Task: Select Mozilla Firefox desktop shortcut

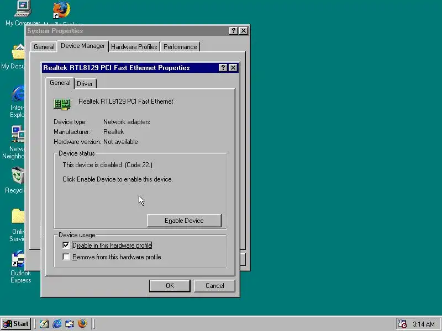Action: coord(62,13)
